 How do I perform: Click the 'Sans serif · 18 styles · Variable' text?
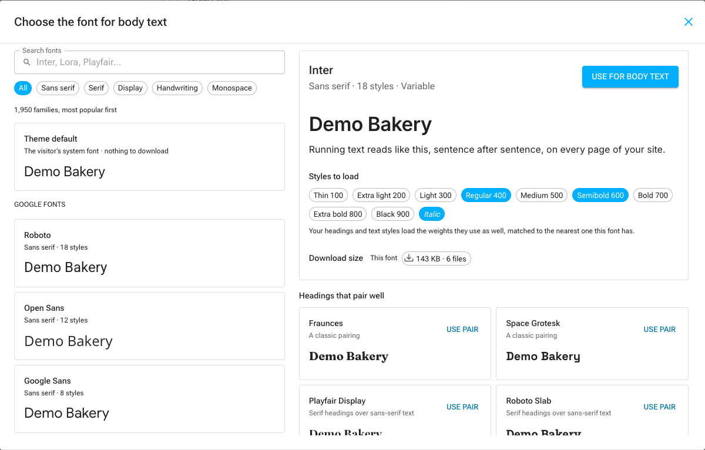[372, 86]
